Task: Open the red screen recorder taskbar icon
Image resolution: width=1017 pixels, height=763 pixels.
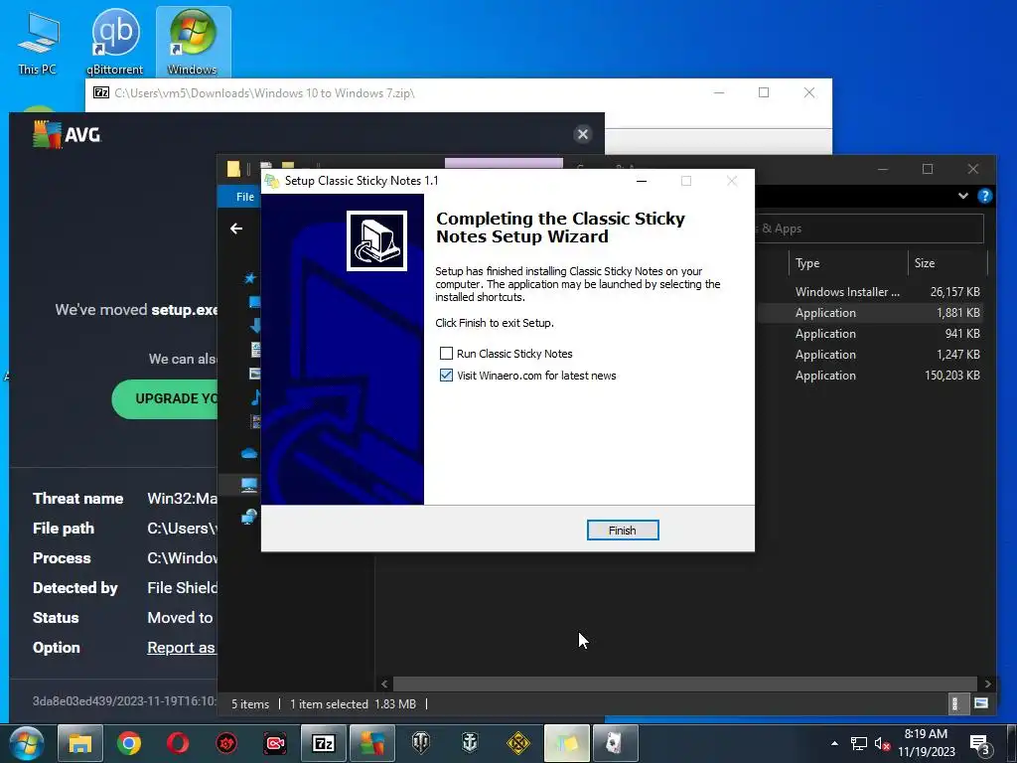Action: (x=275, y=743)
